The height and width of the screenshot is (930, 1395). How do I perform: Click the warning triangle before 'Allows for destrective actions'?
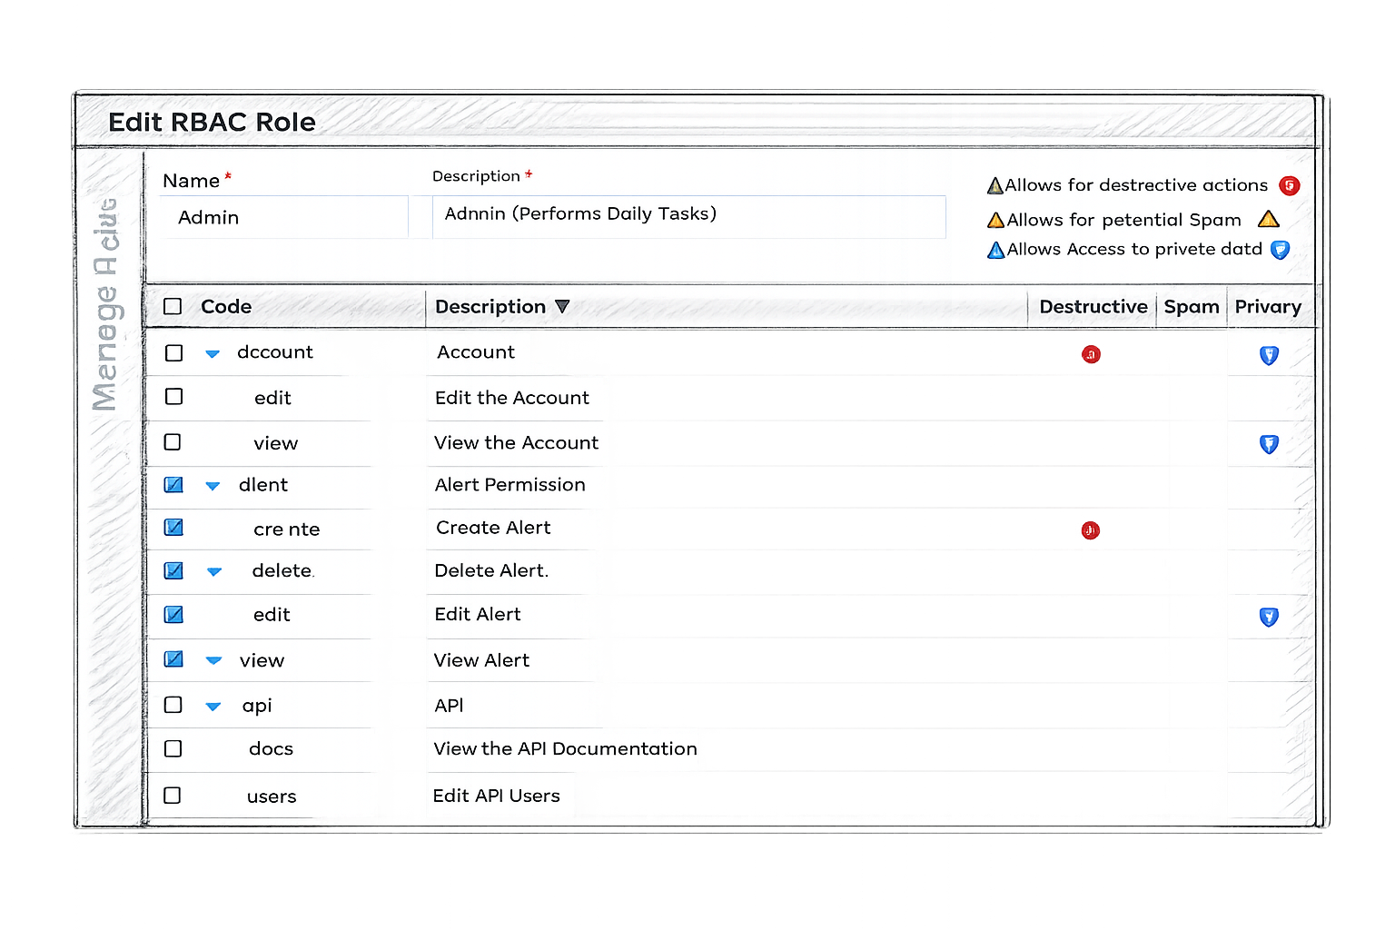(995, 186)
